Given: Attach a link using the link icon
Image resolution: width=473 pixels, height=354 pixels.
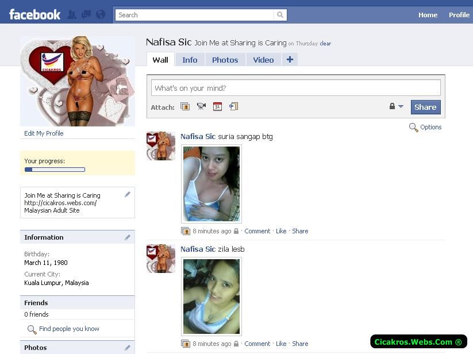Looking at the screenshot, I should [233, 106].
